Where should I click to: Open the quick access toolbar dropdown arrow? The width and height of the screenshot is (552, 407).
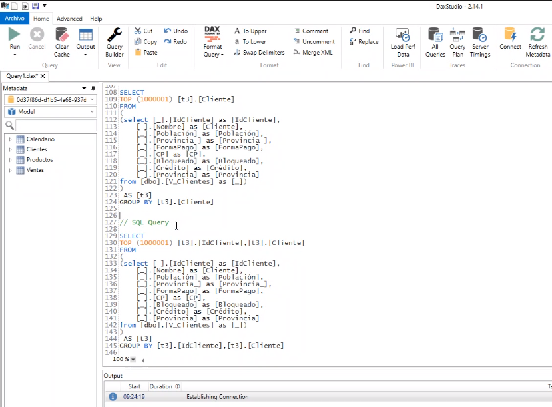45,5
